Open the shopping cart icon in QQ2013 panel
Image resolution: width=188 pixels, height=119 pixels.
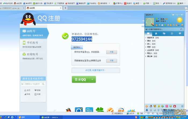tap(168, 25)
